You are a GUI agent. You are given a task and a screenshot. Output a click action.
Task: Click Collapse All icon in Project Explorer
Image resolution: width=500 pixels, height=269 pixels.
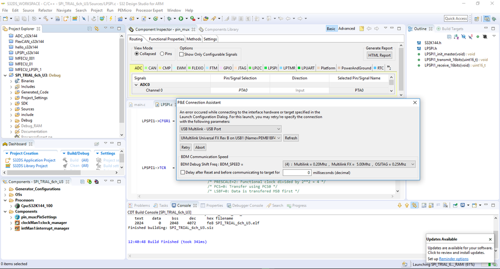(x=90, y=29)
